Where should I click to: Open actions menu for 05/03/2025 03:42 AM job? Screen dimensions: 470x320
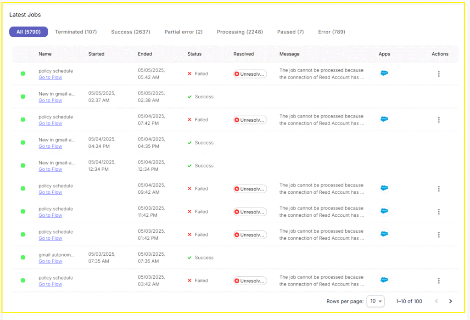(x=439, y=281)
